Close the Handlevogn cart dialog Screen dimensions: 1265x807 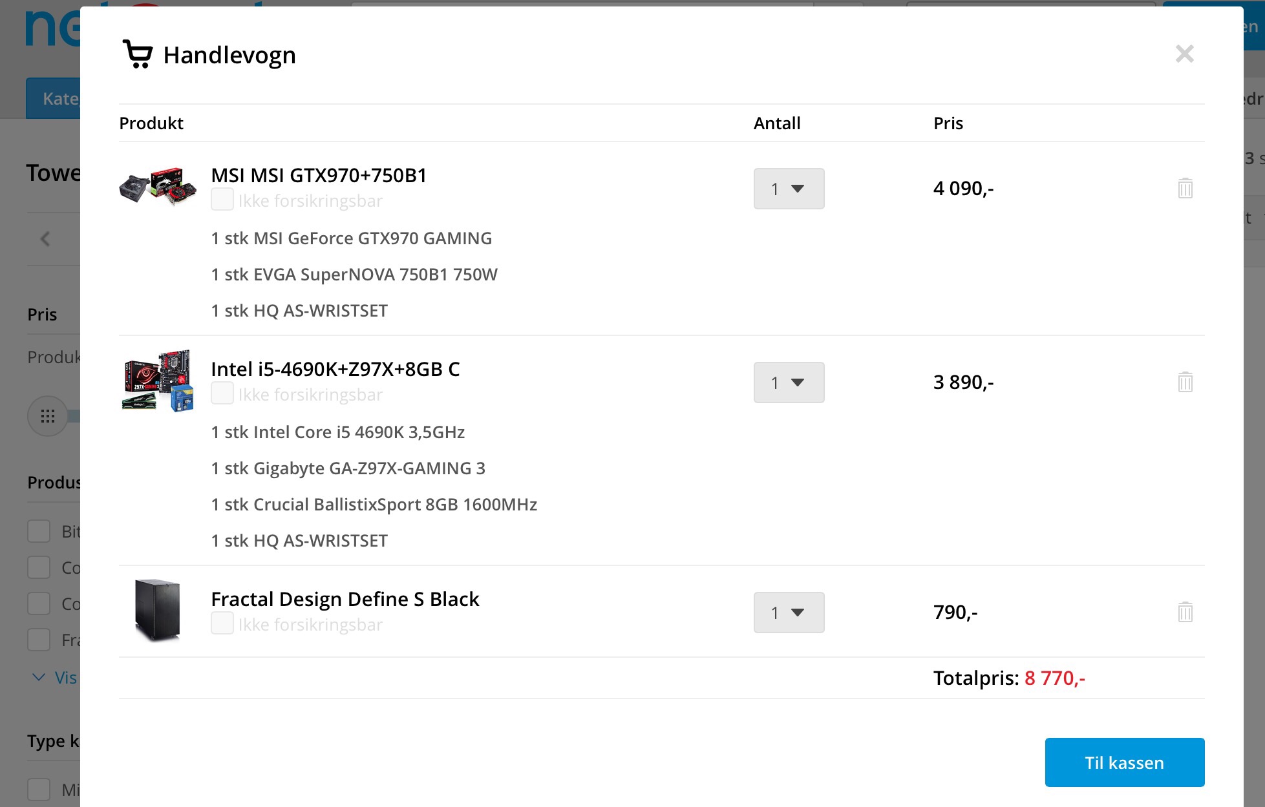[x=1184, y=54]
